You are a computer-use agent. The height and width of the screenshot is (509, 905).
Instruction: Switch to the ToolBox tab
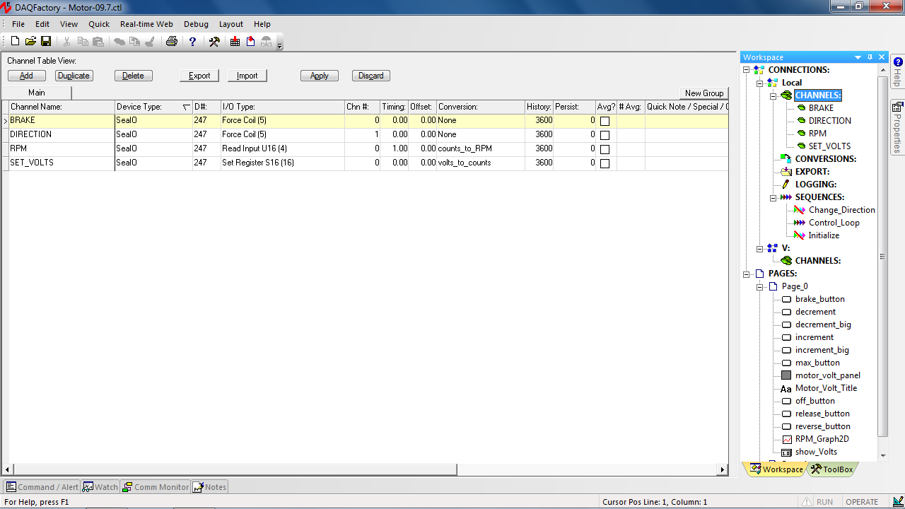click(x=831, y=469)
